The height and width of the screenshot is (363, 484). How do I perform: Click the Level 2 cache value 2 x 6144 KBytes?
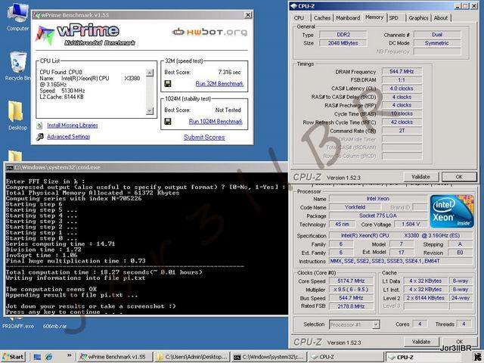[x=425, y=298]
